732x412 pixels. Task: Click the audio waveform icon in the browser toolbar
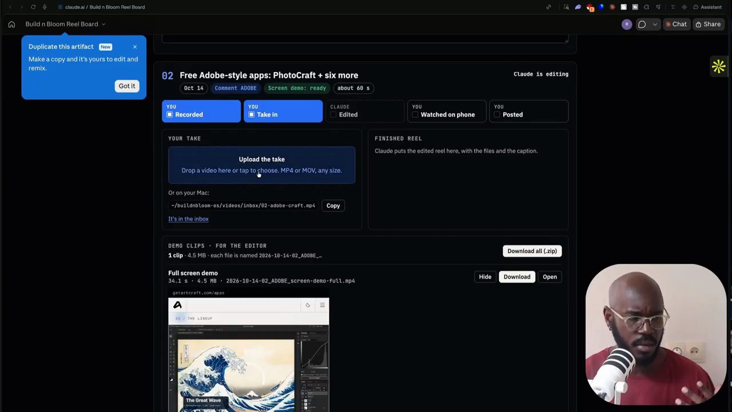click(684, 7)
